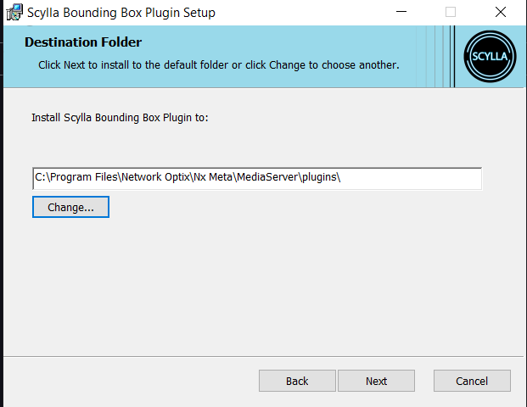Click the 'Install Scylla Bounding Box Plugin to:' label

(120, 118)
